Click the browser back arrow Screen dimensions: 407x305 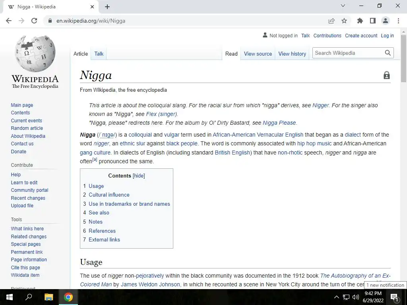[9, 21]
